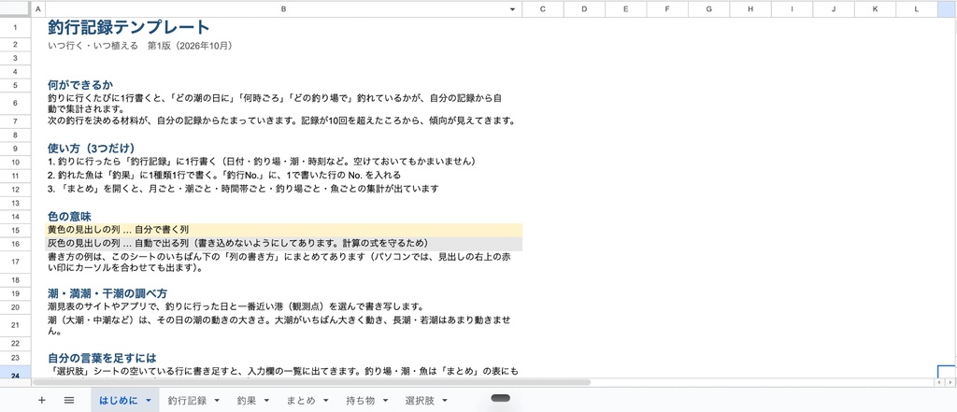
Task: Open the column B header dropdown arrow
Action: tap(513, 9)
